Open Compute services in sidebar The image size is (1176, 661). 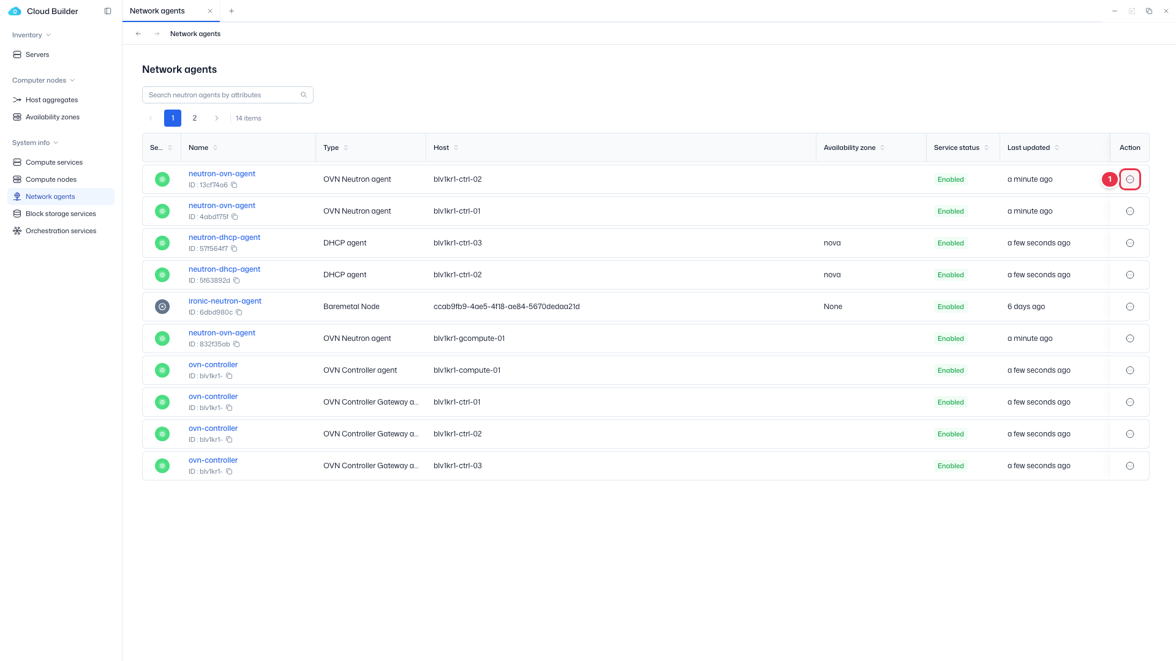pyautogui.click(x=61, y=162)
